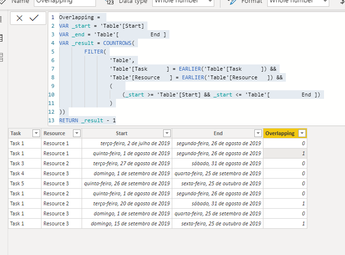The height and width of the screenshot is (255, 345).
Task: Click the 'terça-feira, 20 de agosto de 2019' cell
Action: [127, 203]
